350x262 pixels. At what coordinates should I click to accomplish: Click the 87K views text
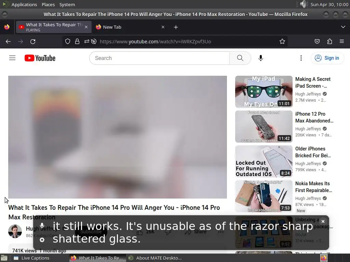305,205
